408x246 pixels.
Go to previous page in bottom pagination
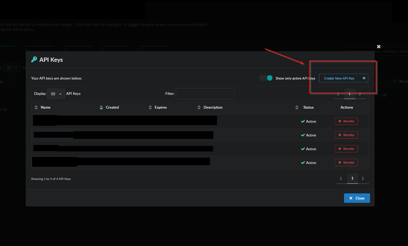click(341, 178)
